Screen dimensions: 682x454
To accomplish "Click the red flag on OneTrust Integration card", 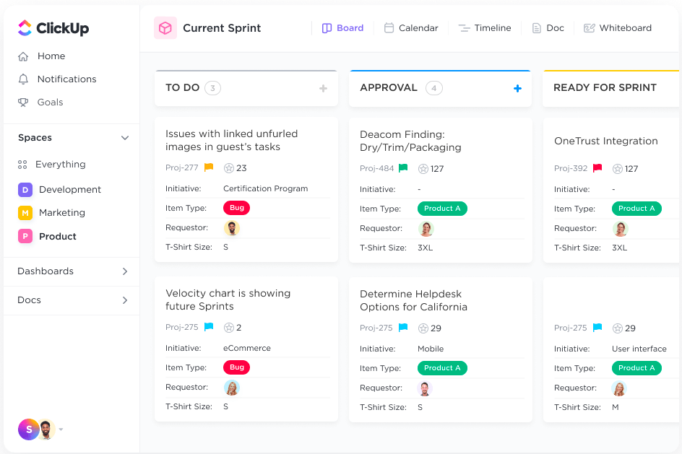I will coord(597,168).
